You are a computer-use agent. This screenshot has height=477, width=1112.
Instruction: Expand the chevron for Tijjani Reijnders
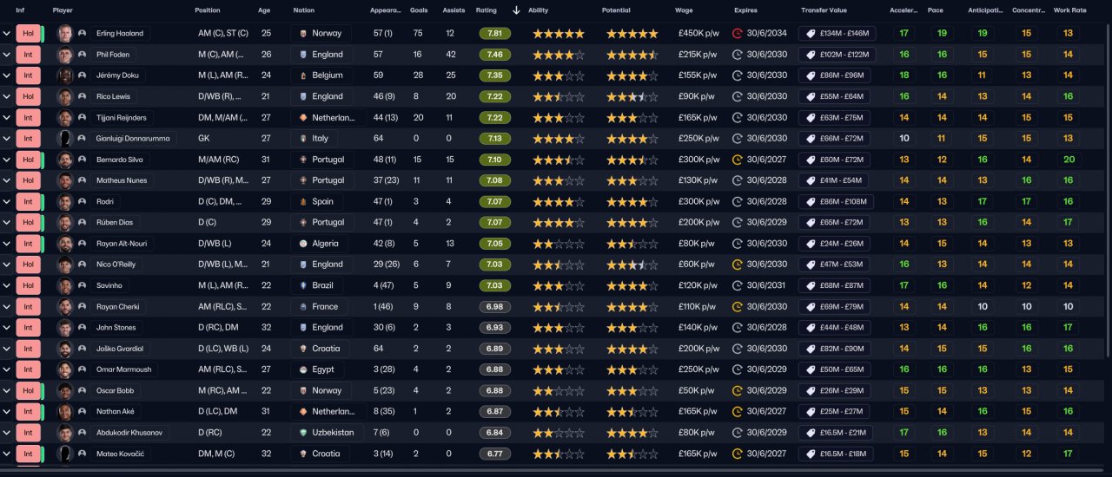click(7, 118)
